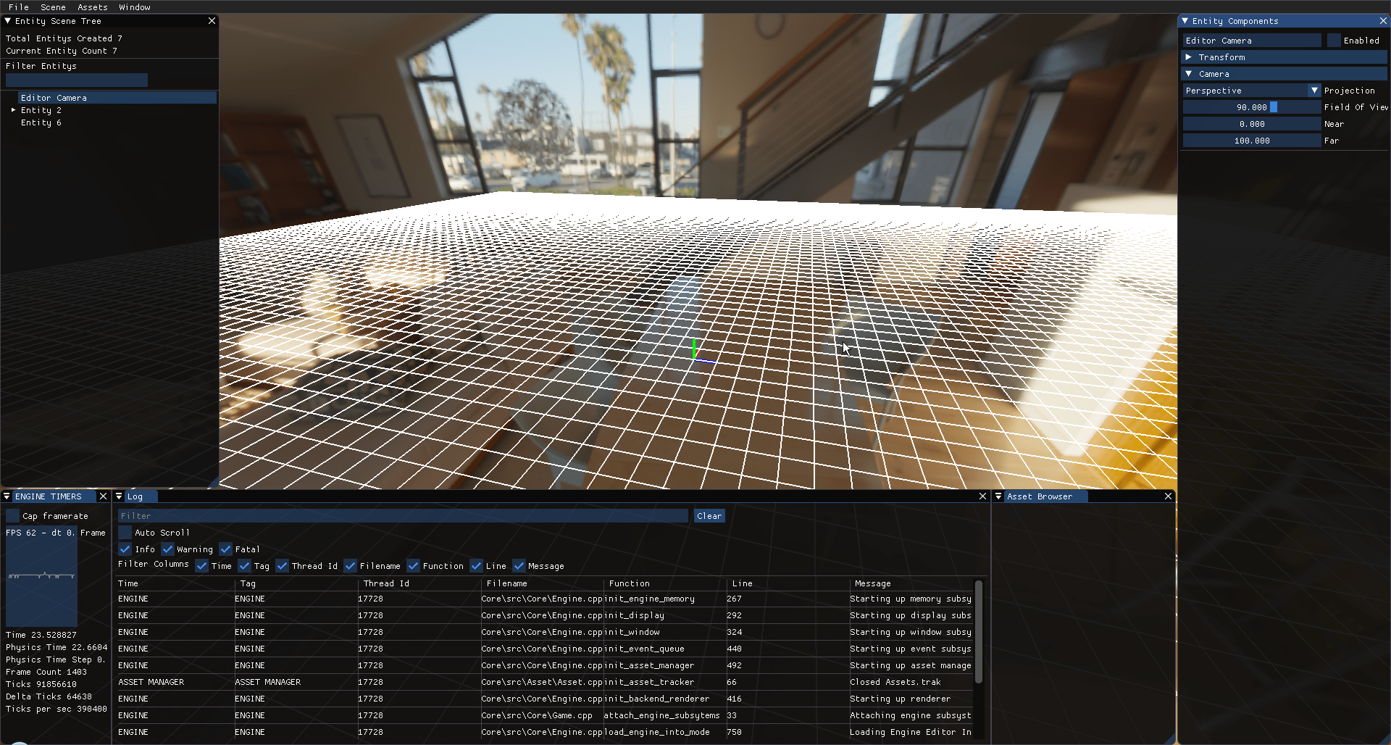Toggle the Filename column checkbox
This screenshot has width=1391, height=745.
coord(350,566)
